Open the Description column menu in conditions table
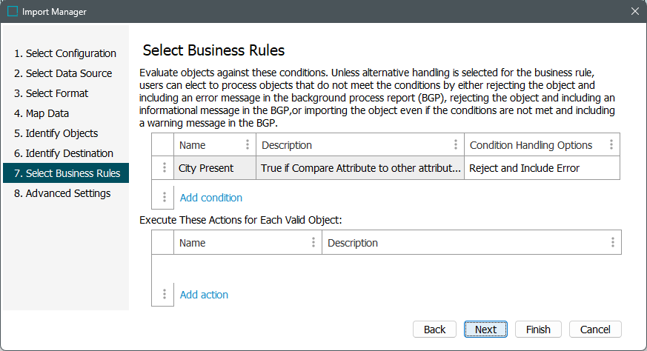647x351 pixels. [x=456, y=145]
